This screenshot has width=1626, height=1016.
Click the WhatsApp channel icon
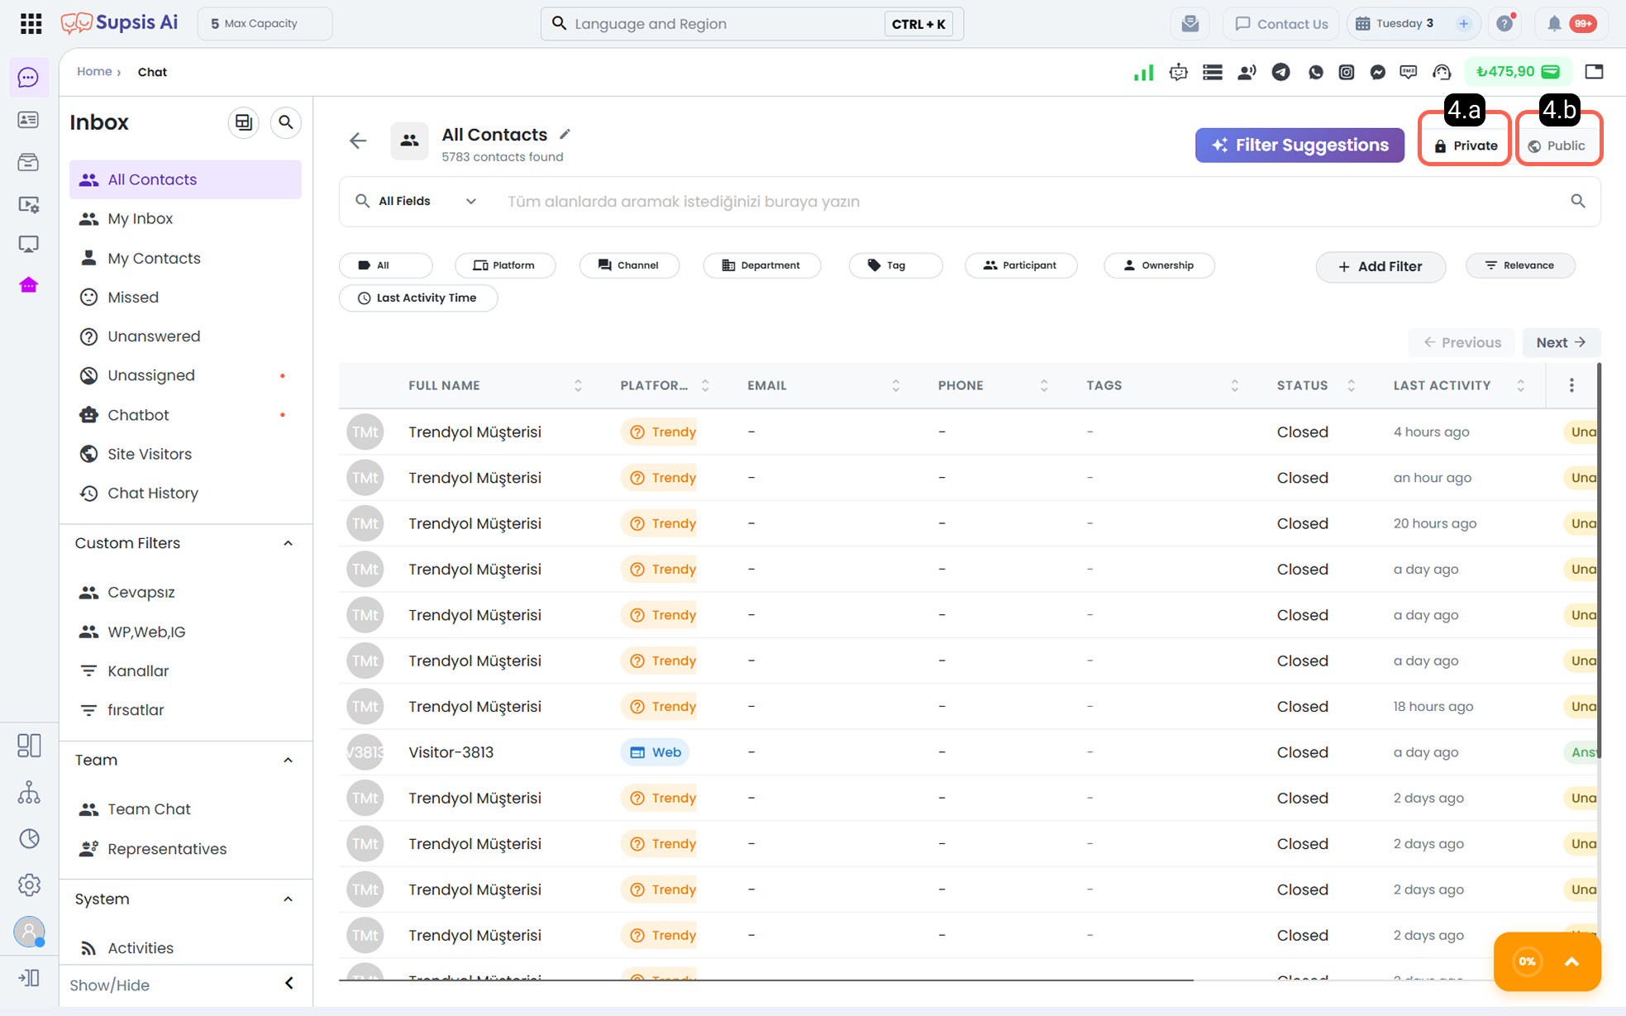point(1315,72)
